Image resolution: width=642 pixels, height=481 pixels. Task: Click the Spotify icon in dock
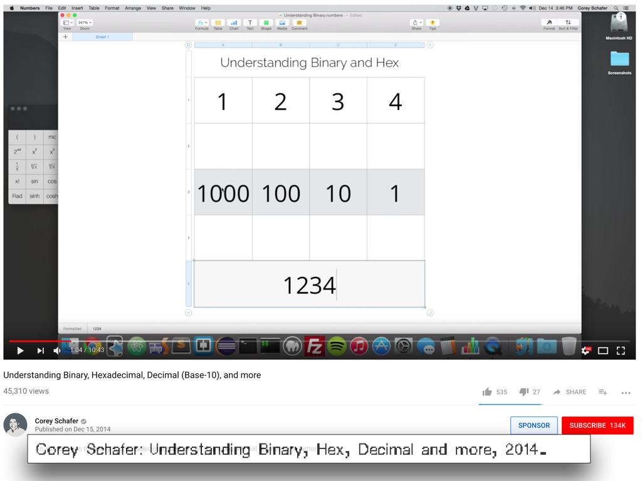pyautogui.click(x=337, y=347)
